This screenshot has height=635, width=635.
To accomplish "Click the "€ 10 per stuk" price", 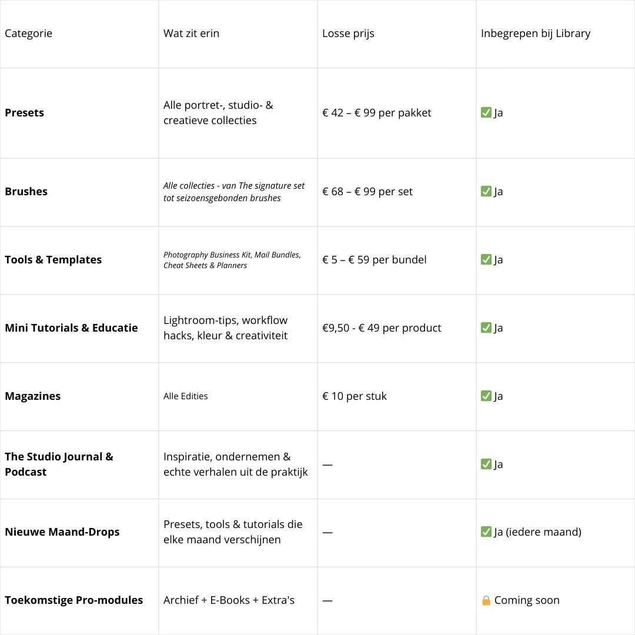I will (x=354, y=396).
